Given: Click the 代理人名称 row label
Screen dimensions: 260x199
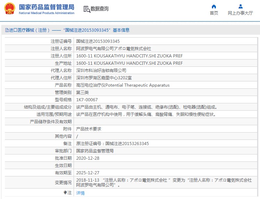Looking at the screenshot, I should [61, 71].
